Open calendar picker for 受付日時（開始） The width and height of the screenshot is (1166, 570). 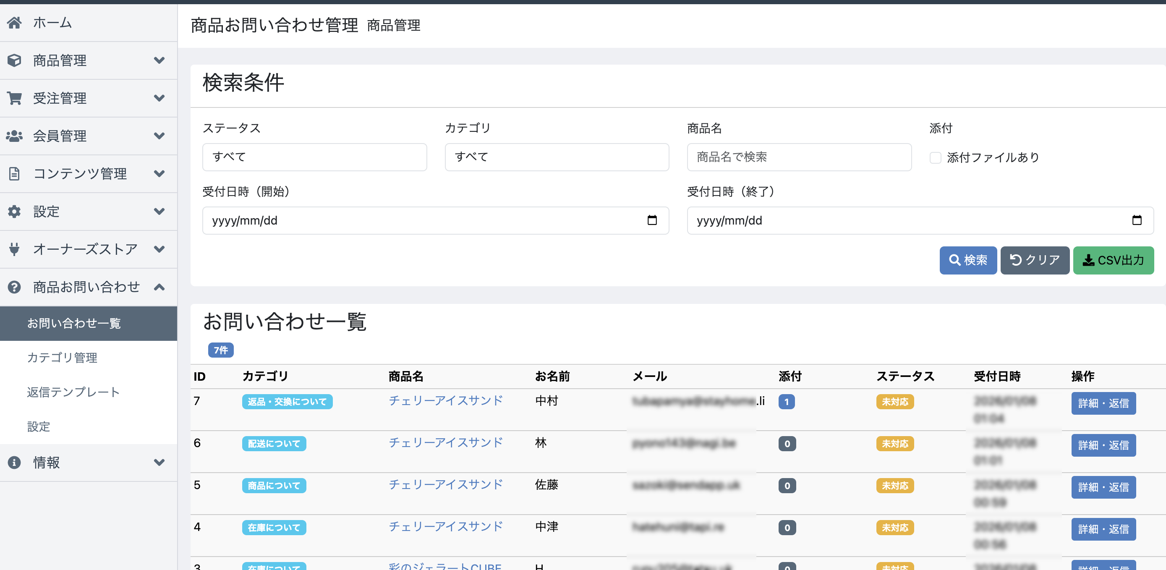click(x=652, y=220)
